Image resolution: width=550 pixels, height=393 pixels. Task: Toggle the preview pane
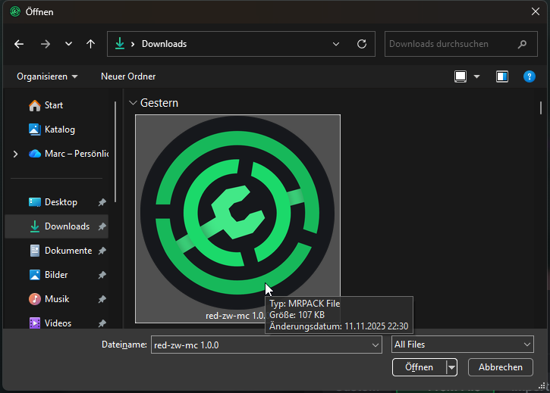click(x=502, y=76)
